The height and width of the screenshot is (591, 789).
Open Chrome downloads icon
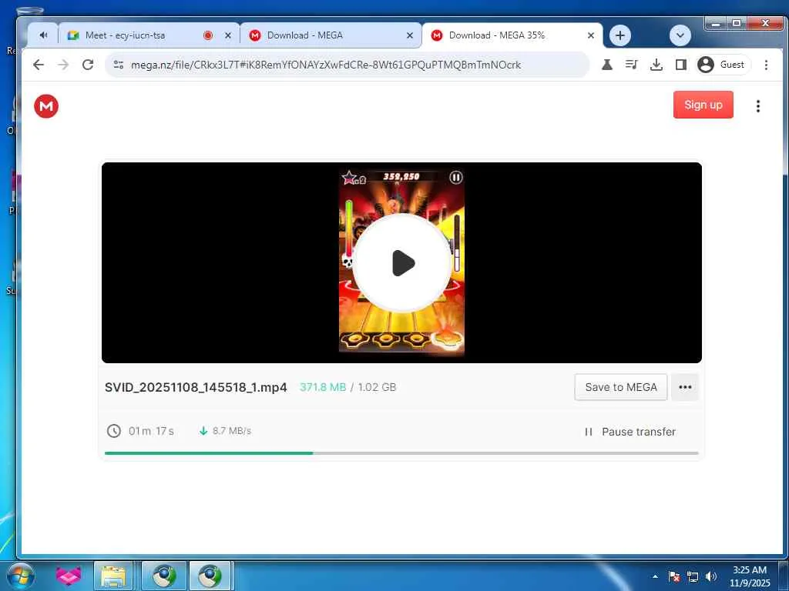tap(656, 65)
